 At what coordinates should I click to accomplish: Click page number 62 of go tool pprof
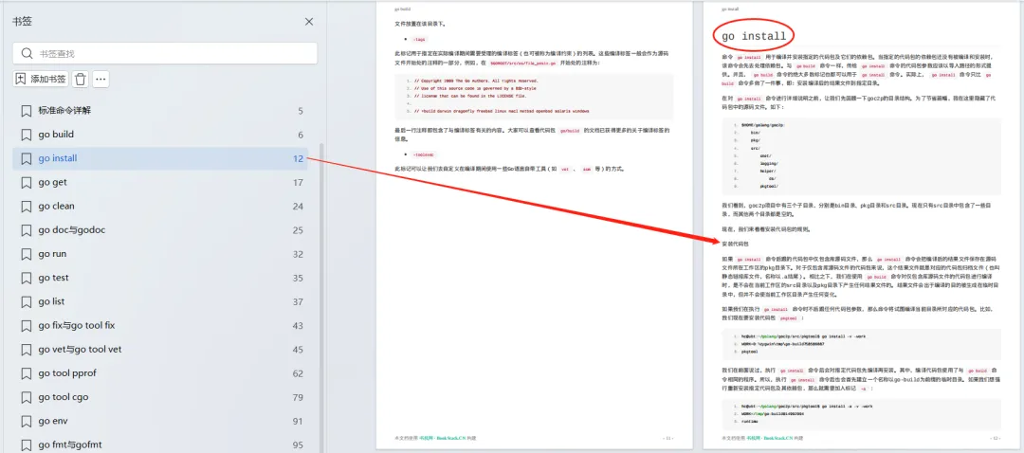(298, 373)
